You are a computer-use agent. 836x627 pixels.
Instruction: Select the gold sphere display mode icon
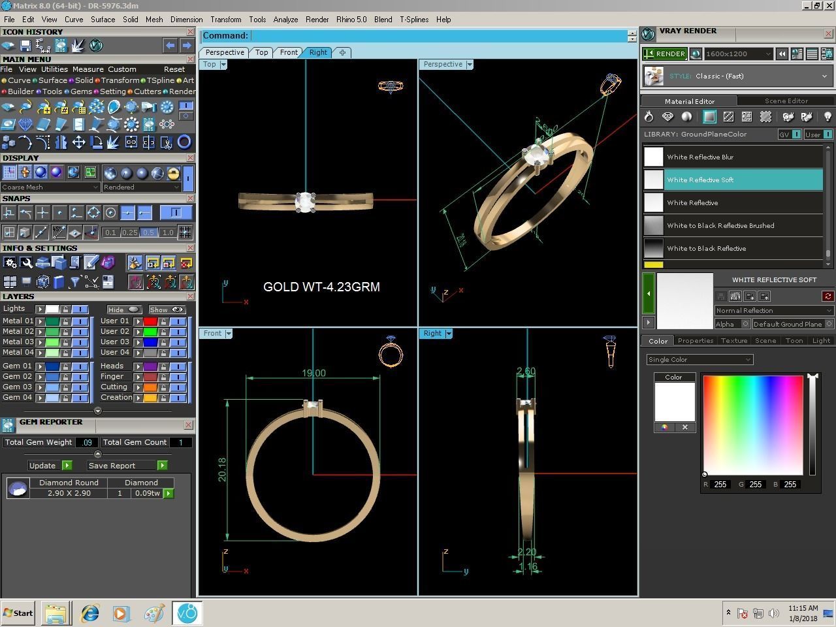coord(173,173)
